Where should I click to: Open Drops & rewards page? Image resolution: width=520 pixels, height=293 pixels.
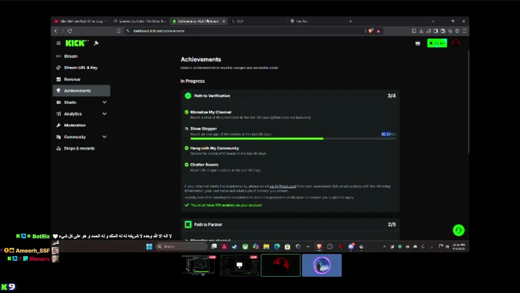coord(81,149)
